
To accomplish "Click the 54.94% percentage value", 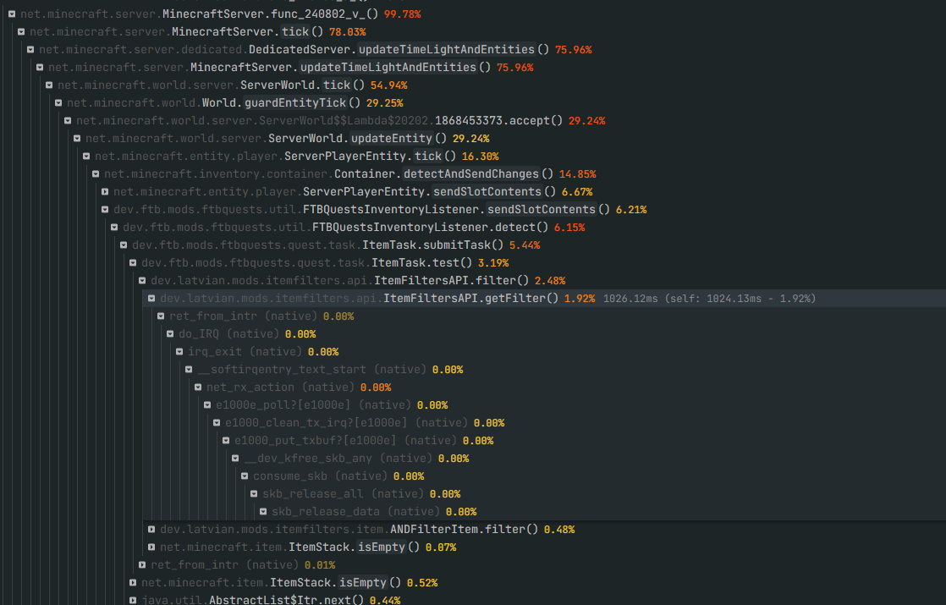I will click(x=388, y=85).
